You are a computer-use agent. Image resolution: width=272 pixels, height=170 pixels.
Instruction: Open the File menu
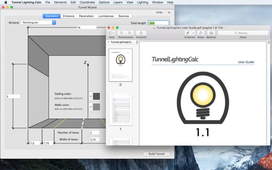click(x=48, y=2)
